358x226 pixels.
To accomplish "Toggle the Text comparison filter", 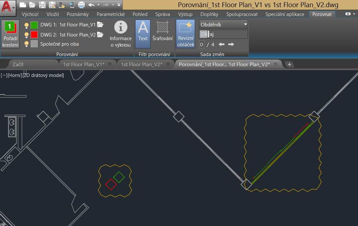I will [143, 34].
